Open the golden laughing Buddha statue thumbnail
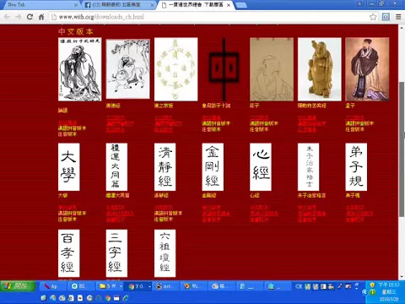Screen dimensions: 405x304 pyautogui.click(x=320, y=69)
